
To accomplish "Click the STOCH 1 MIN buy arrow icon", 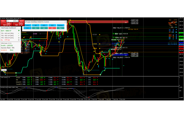I will click(32, 78).
